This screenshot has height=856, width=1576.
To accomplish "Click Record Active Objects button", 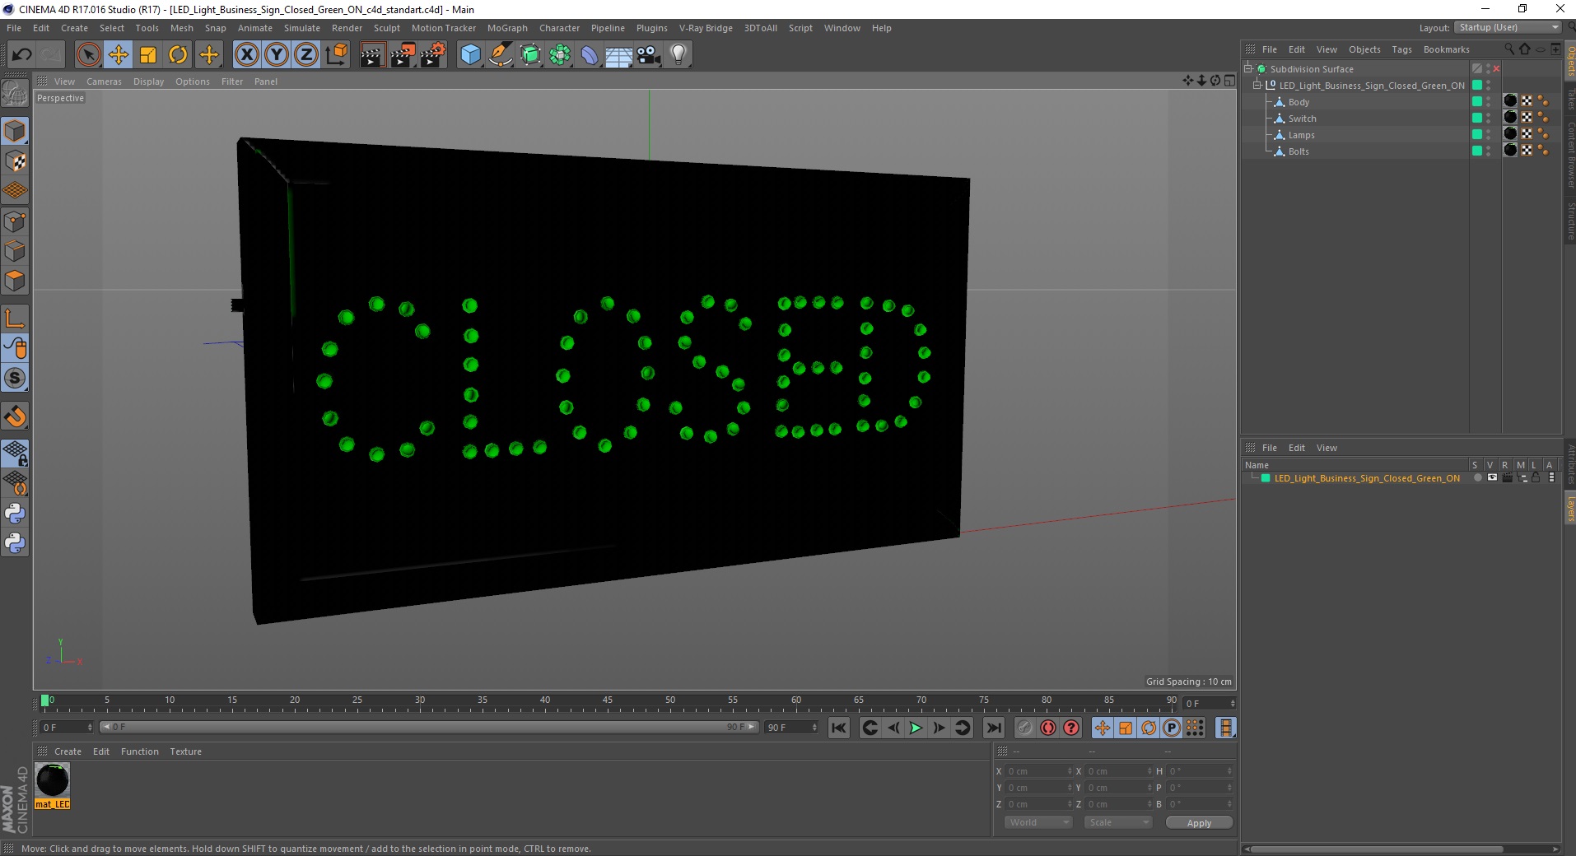I will click(x=1024, y=728).
